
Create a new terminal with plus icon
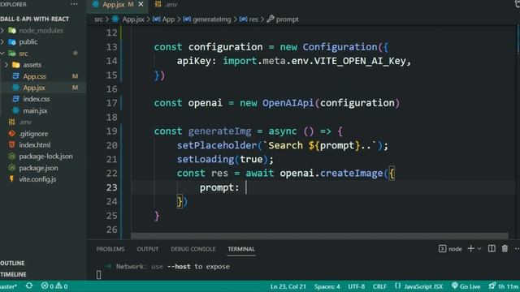[470, 249]
